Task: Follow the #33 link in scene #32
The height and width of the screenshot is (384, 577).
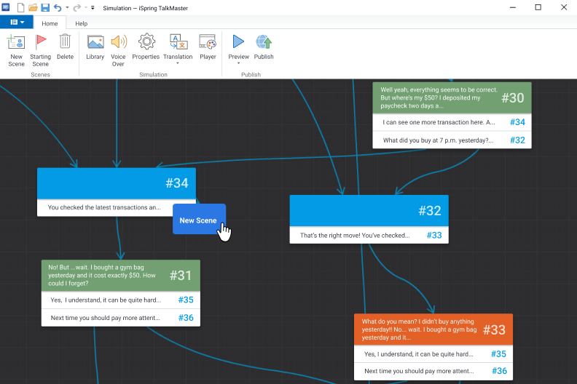Action: click(x=434, y=236)
